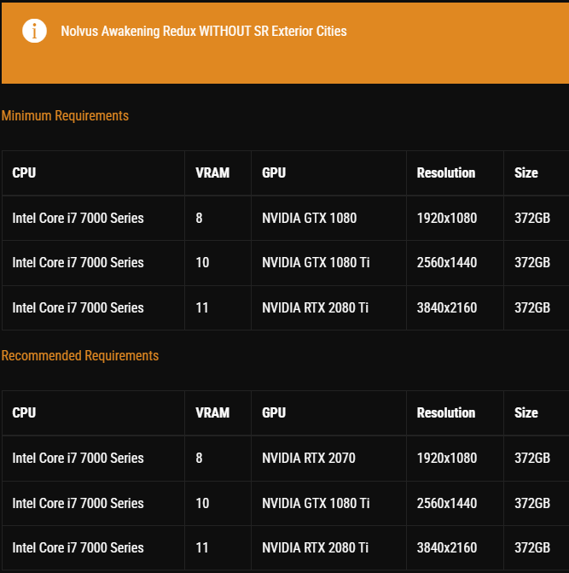Click the VRAM header in Recommended Requirements table
Viewport: 569px width, 573px height.
(212, 413)
